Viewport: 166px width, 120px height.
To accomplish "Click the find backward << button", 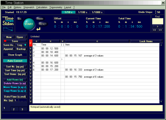I will pyautogui.click(x=154, y=30).
